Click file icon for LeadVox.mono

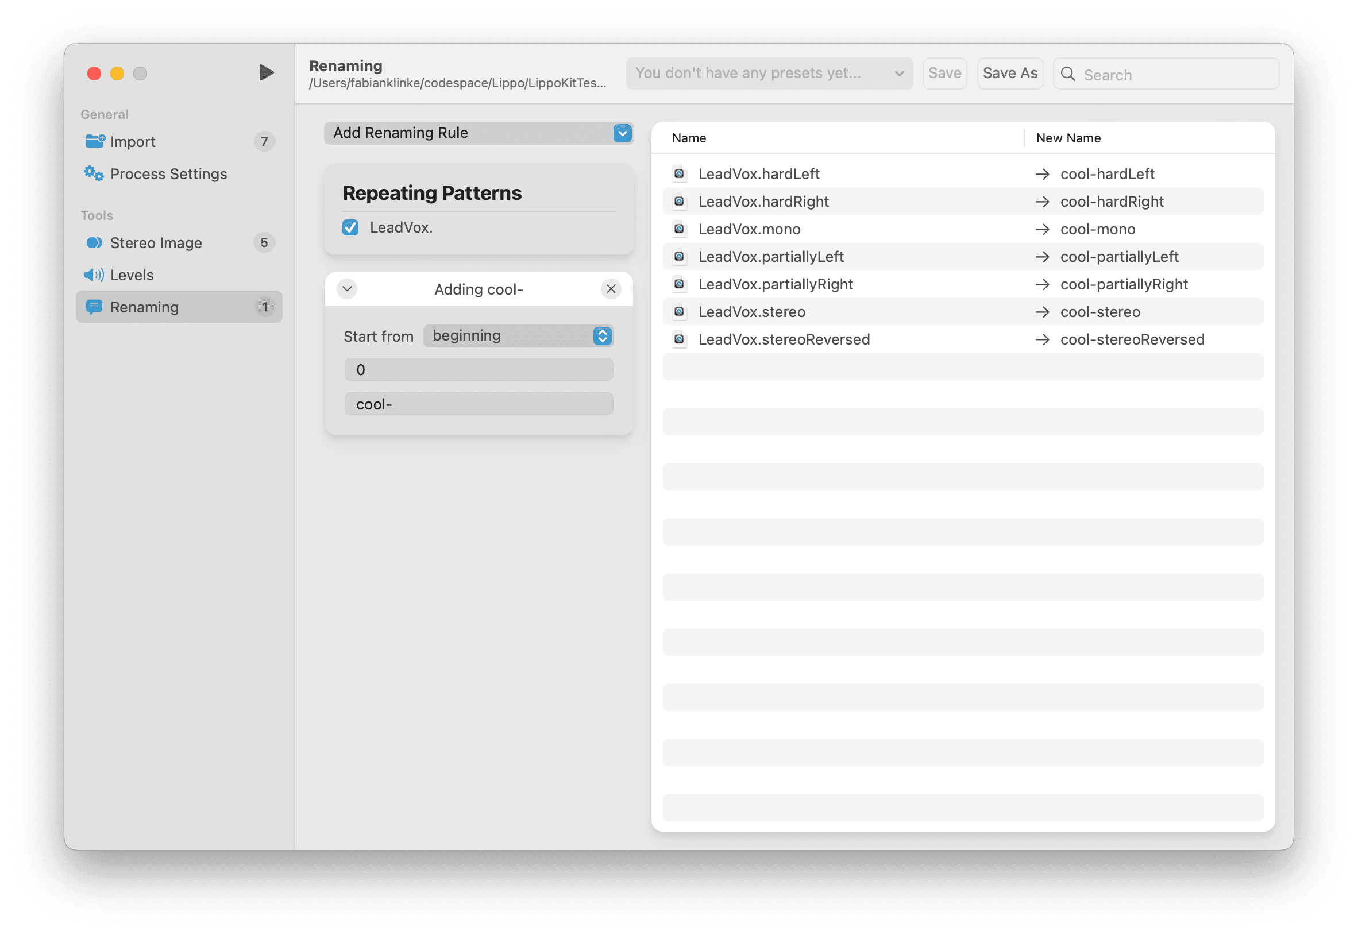point(680,229)
